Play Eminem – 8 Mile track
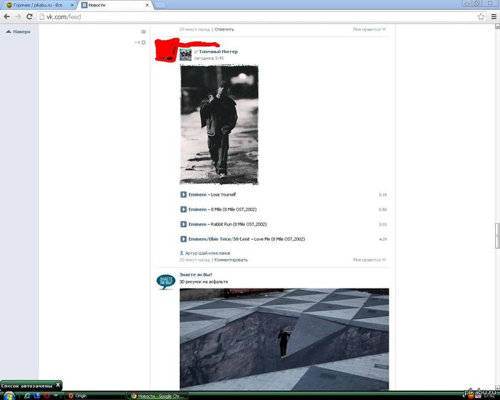Image resolution: width=500 pixels, height=400 pixels. point(184,209)
